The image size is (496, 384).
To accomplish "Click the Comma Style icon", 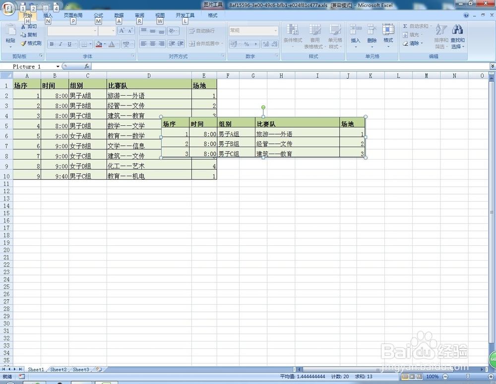I will pos(255,44).
